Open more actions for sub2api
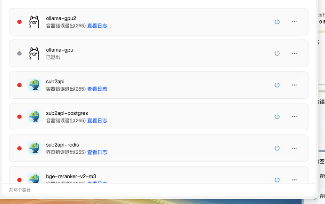The image size is (325, 204). (294, 85)
